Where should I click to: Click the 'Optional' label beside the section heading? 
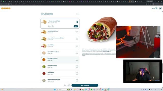click(x=78, y=14)
